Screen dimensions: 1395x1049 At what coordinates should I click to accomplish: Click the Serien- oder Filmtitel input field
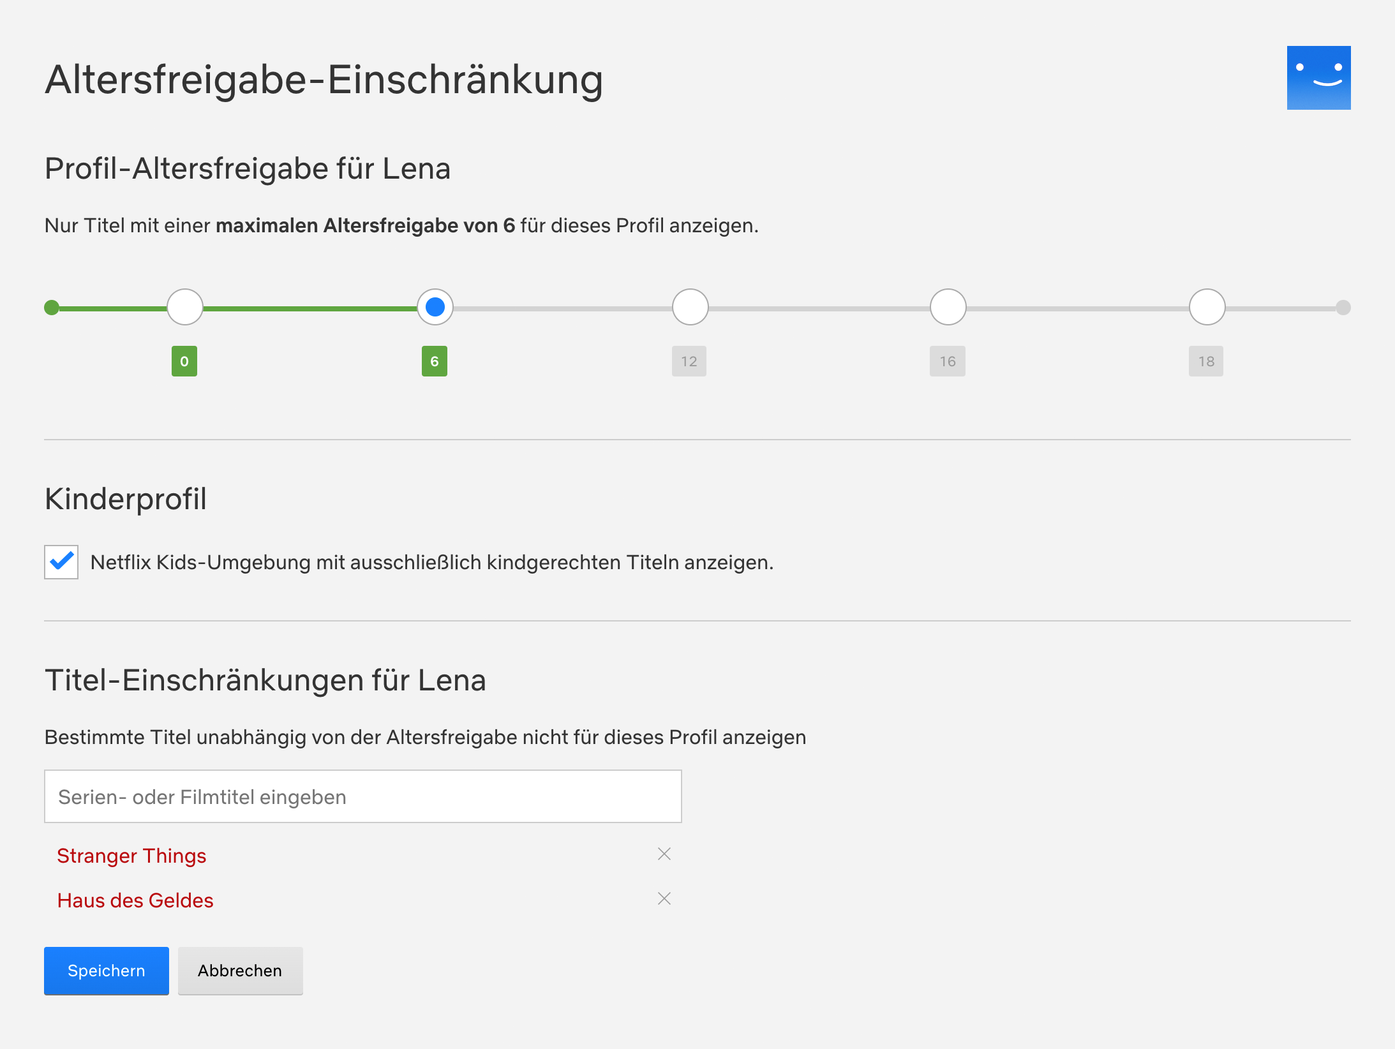click(x=362, y=796)
